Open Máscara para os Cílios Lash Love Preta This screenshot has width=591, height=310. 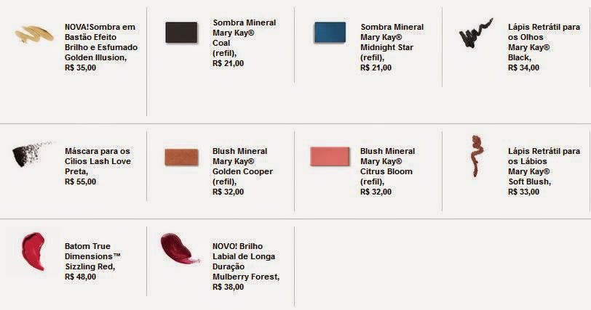98,166
